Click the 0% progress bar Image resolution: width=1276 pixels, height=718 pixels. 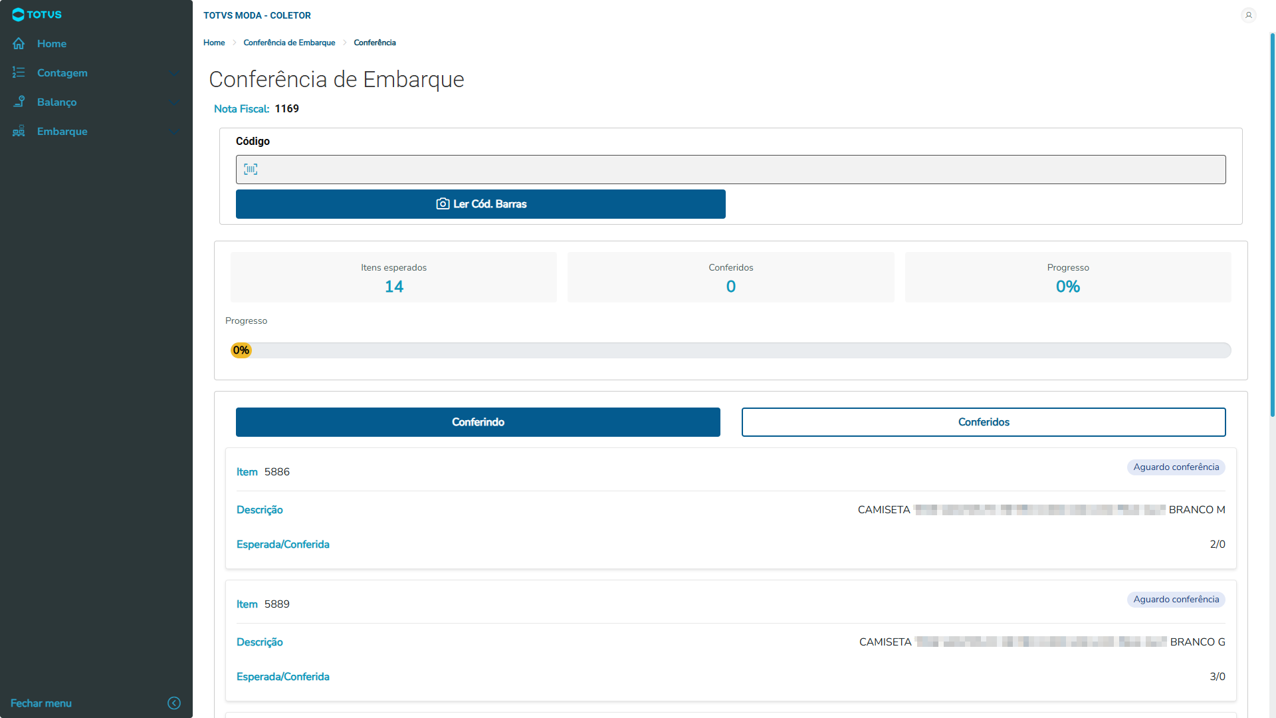(730, 350)
